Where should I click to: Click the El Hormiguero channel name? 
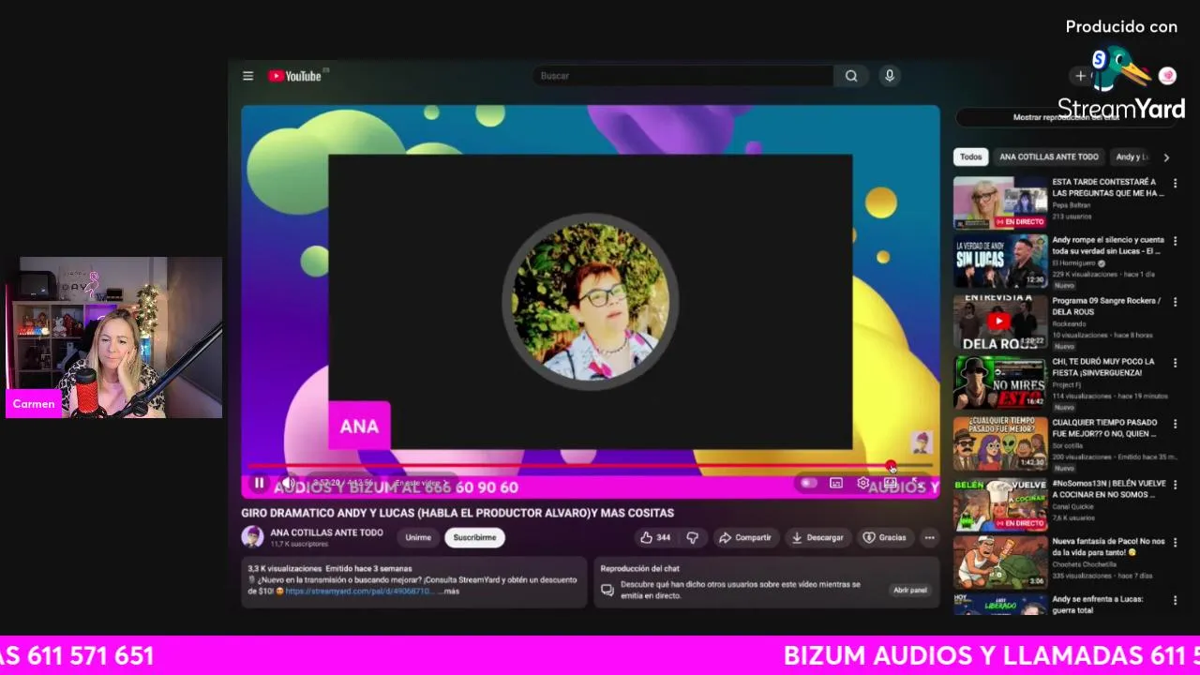[1074, 263]
